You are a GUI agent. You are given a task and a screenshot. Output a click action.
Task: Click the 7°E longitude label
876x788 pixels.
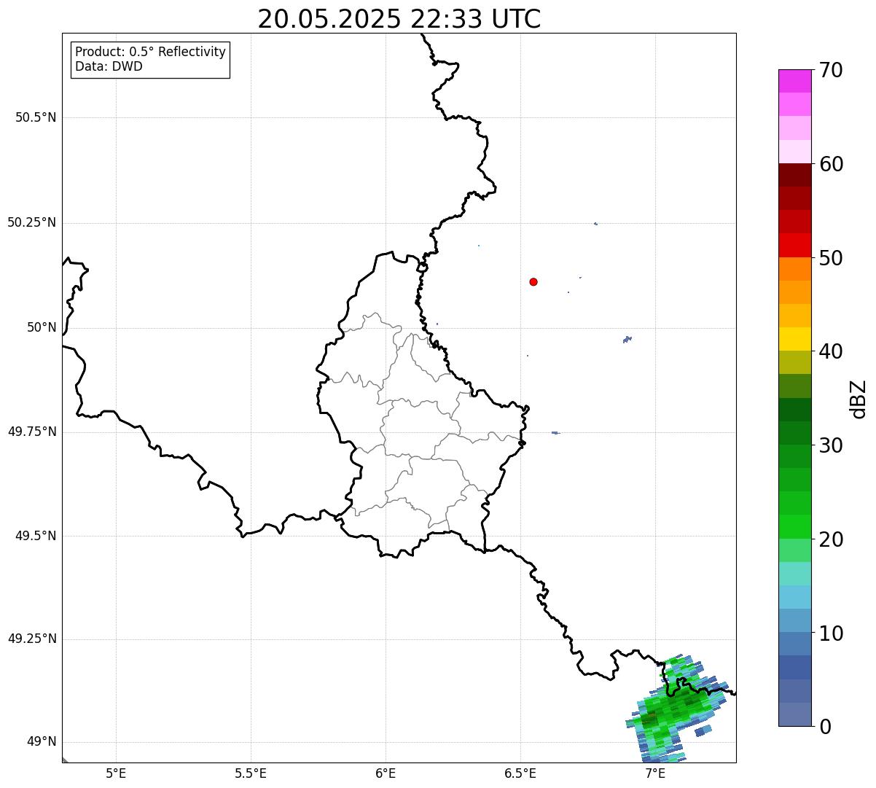pyautogui.click(x=655, y=773)
